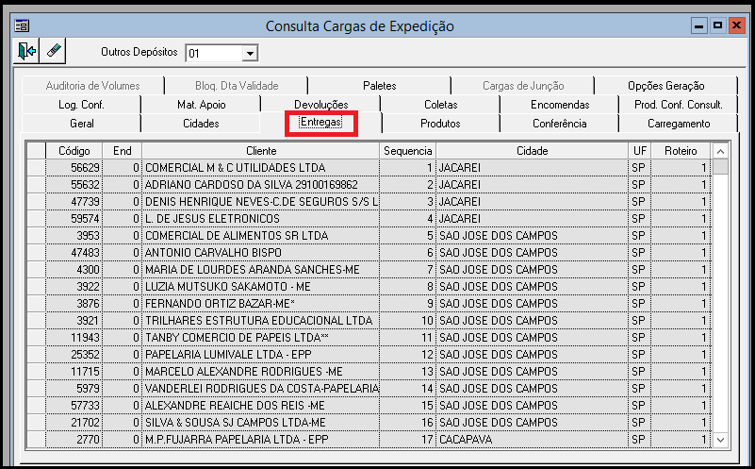Click the Cidade column header
Viewport: 755px width, 469px height.
click(532, 151)
